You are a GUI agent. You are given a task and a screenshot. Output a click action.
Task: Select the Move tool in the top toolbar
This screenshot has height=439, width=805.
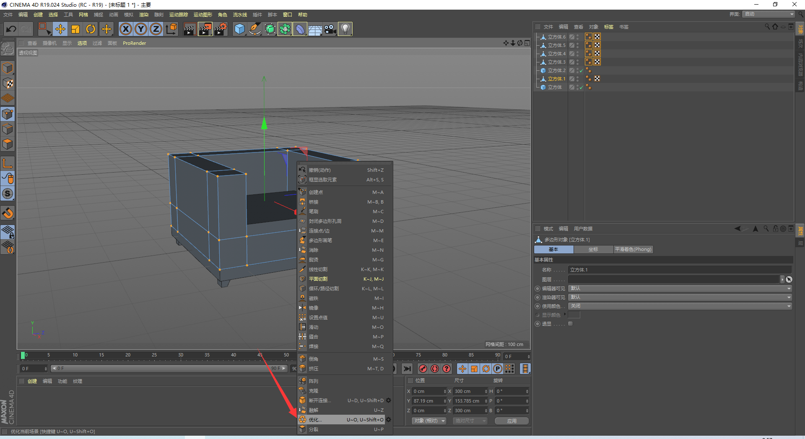pos(60,29)
